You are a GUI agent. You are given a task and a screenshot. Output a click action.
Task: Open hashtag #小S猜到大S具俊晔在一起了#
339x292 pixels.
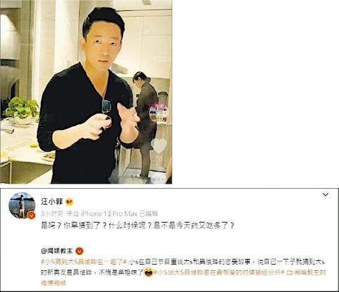point(83,262)
